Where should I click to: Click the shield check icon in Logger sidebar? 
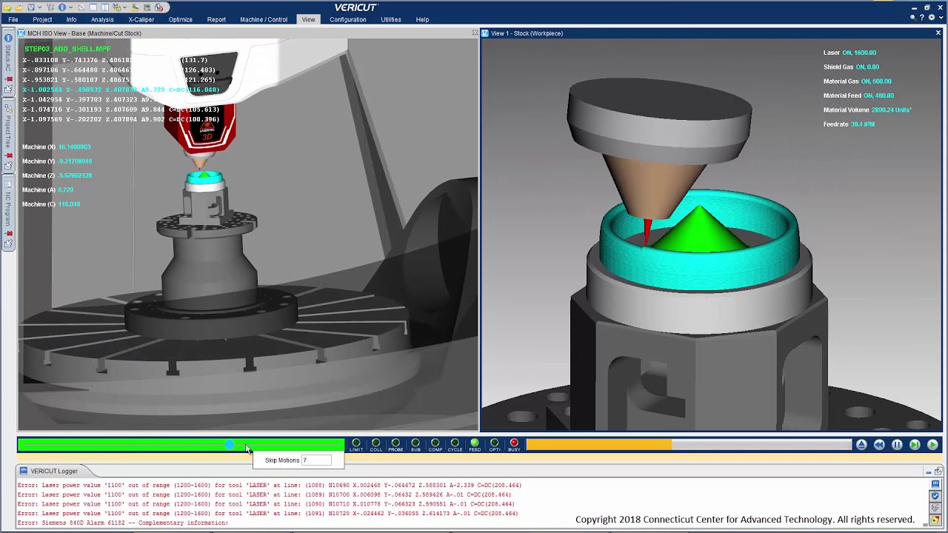point(935,496)
